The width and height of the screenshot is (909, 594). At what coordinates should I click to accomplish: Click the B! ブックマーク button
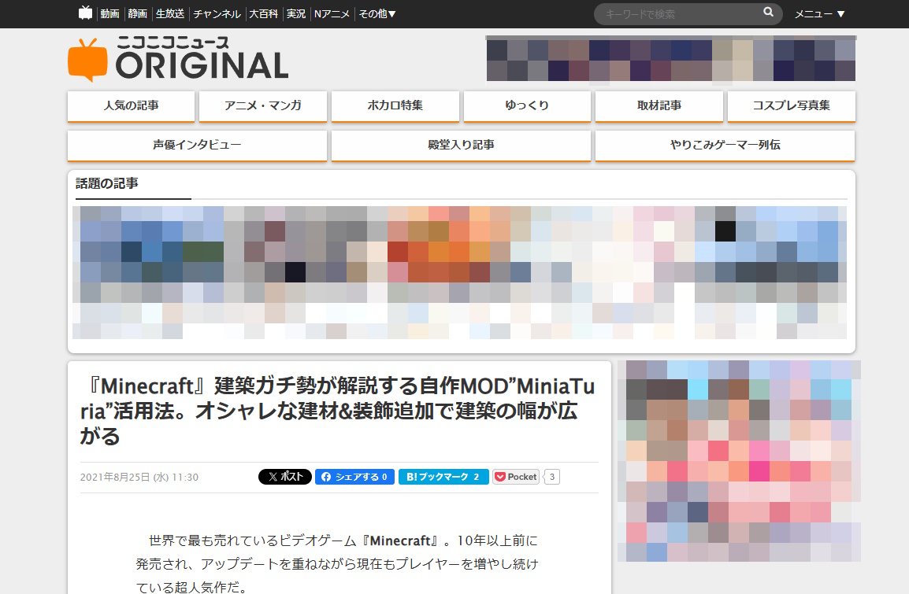click(443, 477)
